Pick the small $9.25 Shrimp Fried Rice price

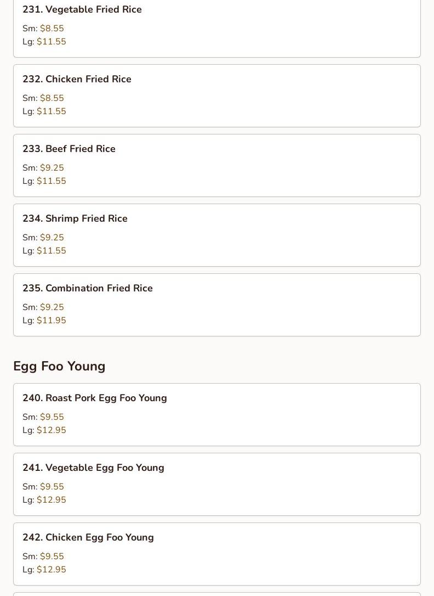coord(52,238)
